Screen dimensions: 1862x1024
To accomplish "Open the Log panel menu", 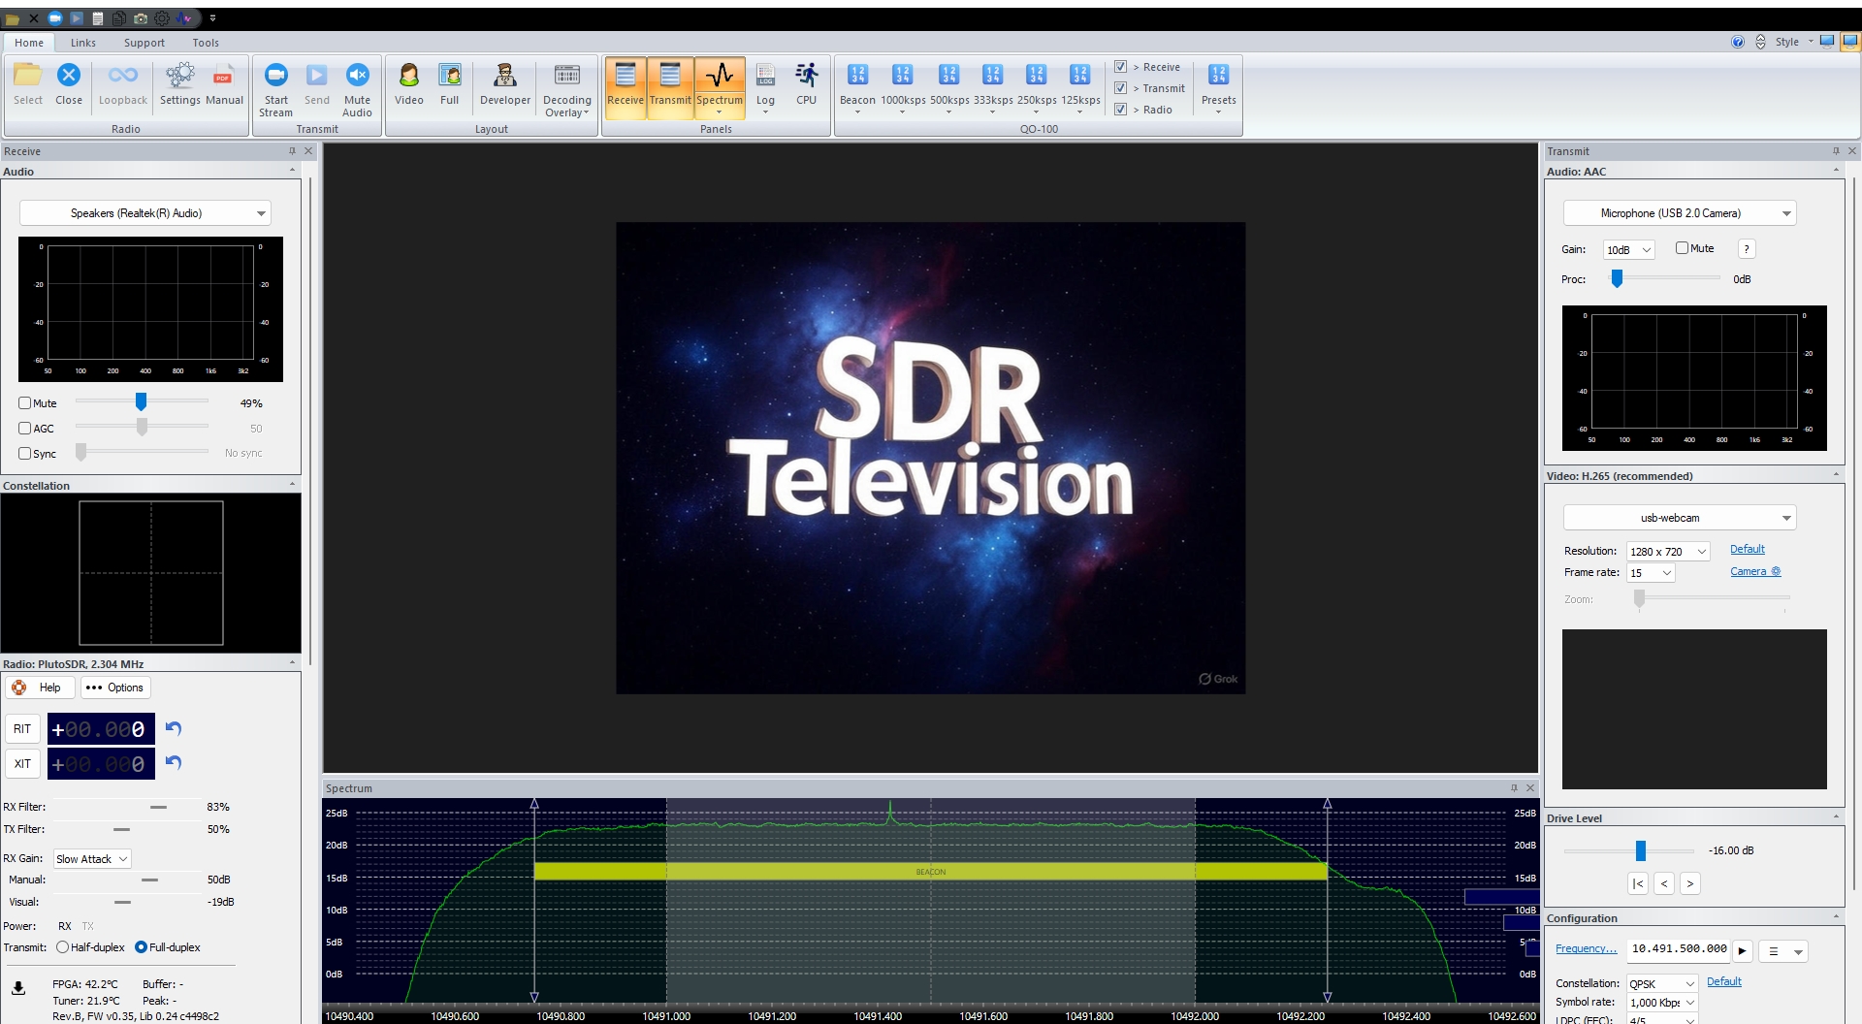I will [765, 87].
